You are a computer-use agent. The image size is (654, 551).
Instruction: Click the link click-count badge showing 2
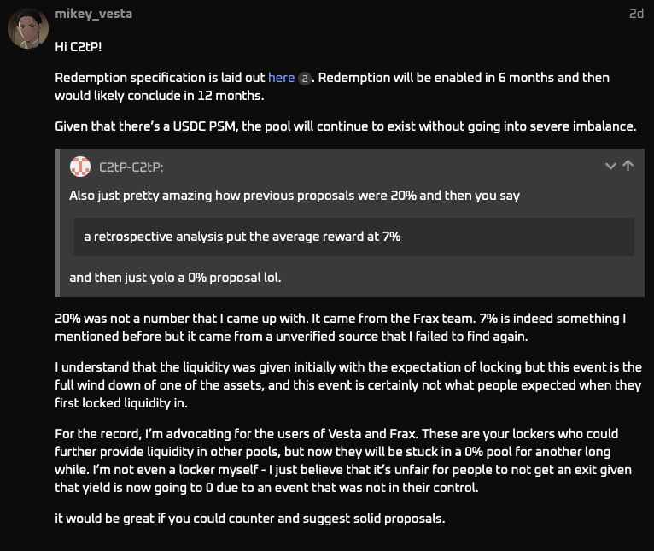(305, 79)
